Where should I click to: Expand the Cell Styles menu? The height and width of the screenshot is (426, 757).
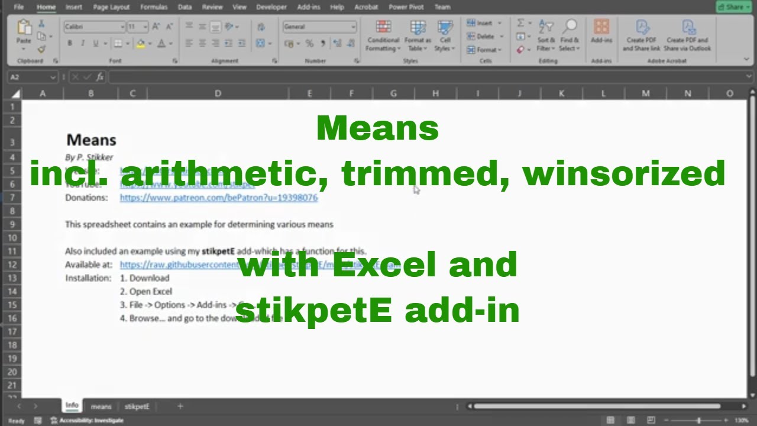coord(445,35)
